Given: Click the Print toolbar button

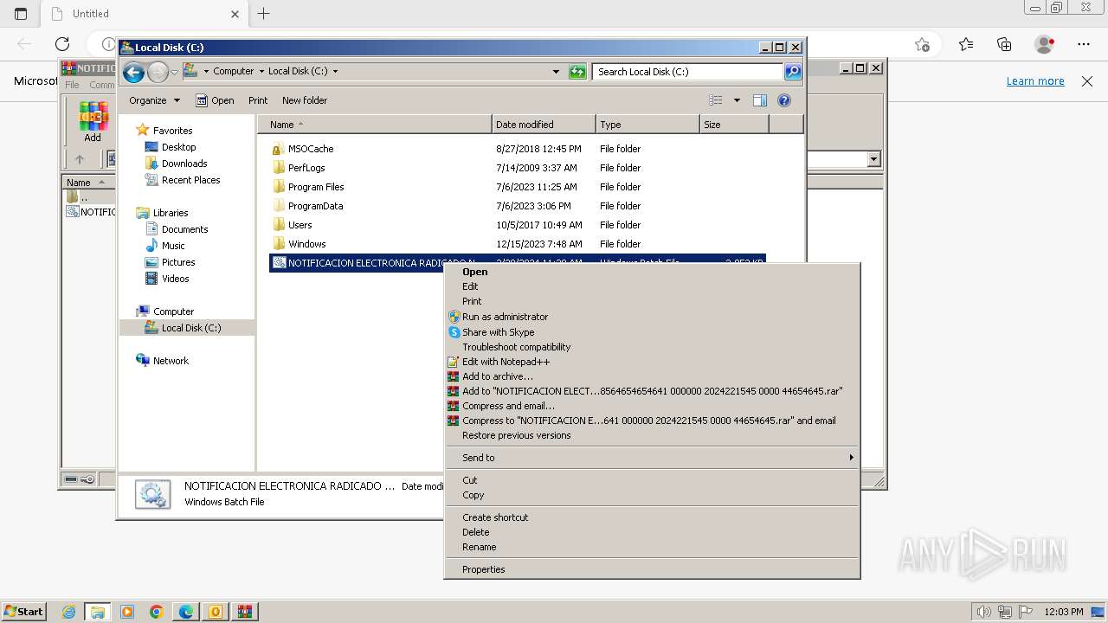Looking at the screenshot, I should [258, 100].
